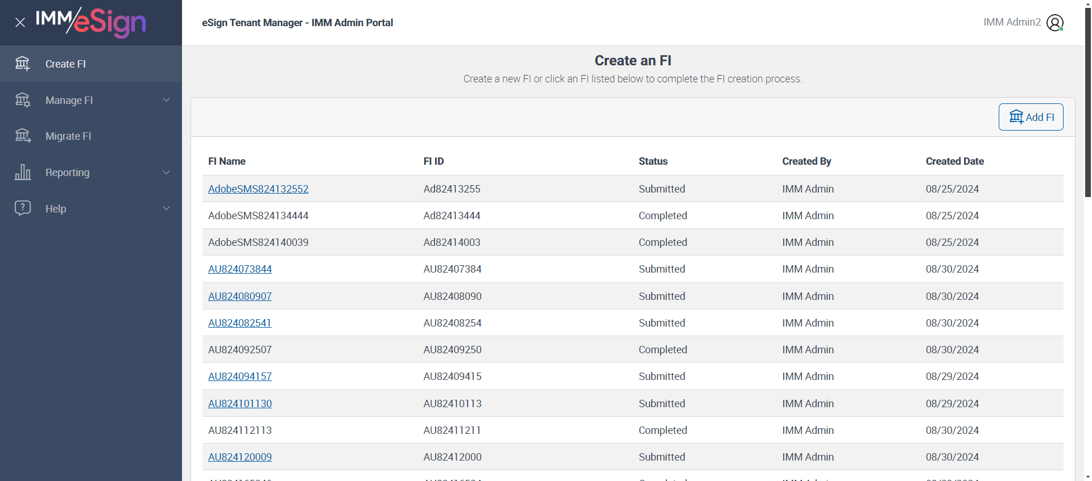Click IMM Admin creator of AU824080907
Image resolution: width=1092 pixels, height=481 pixels.
click(808, 296)
